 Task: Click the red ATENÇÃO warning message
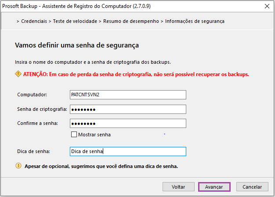[x=136, y=74]
